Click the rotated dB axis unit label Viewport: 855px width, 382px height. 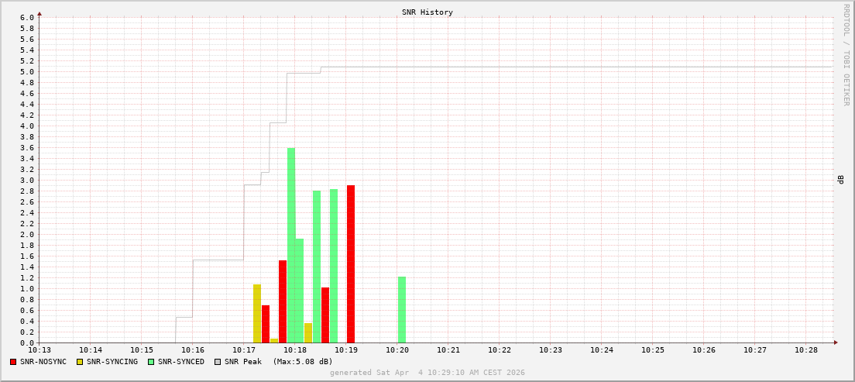point(840,180)
